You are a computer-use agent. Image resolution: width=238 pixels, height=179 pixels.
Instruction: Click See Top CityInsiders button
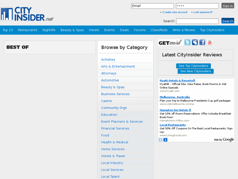pyautogui.click(x=193, y=66)
